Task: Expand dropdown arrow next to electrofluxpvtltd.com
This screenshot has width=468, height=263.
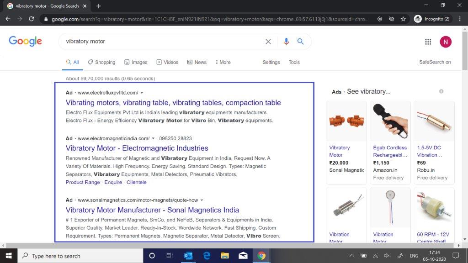Action: [142, 93]
